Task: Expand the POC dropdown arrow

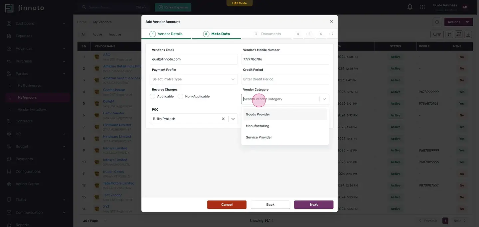Action: click(x=233, y=119)
